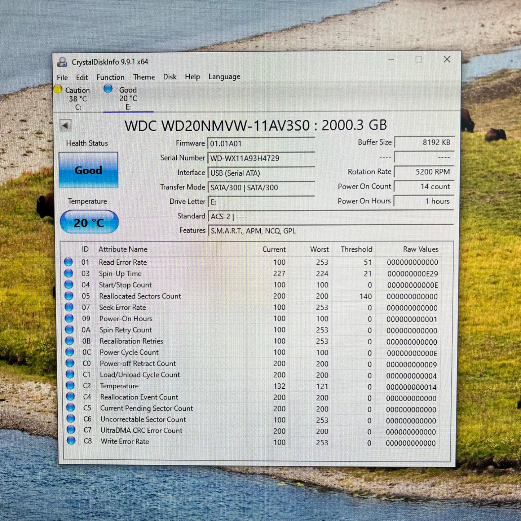Click the status orb for Read Error Rate
Viewport: 521px width, 521px height.
(69, 262)
